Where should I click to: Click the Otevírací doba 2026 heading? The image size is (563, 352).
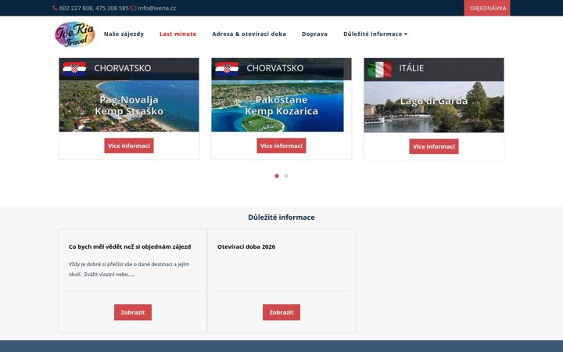[x=246, y=246]
